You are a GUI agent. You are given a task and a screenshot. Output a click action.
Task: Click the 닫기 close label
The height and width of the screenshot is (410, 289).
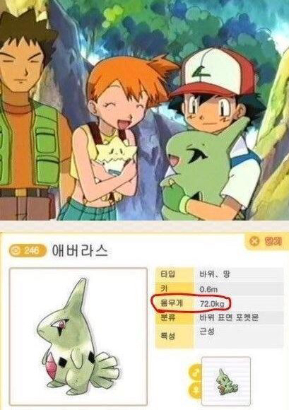coord(273,241)
